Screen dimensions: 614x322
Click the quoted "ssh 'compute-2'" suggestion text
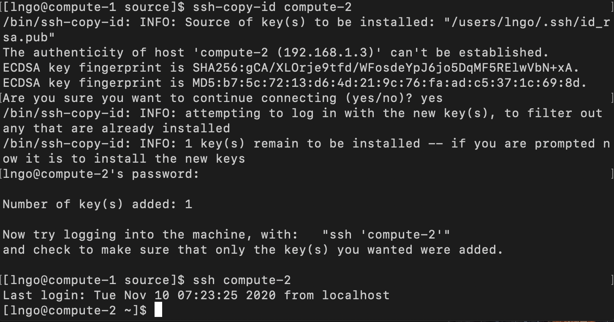click(386, 235)
